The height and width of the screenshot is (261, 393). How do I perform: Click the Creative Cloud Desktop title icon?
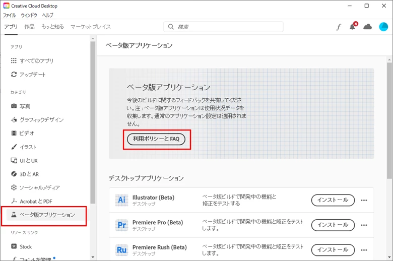[x=6, y=6]
